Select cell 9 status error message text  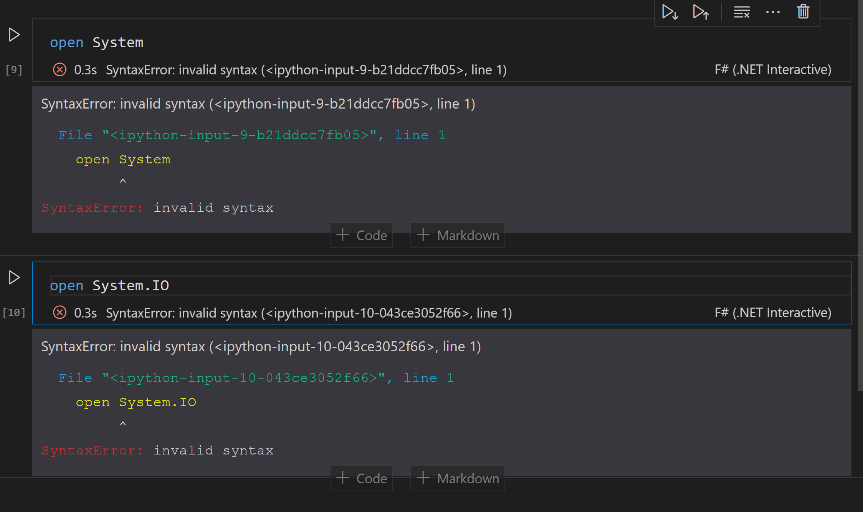coord(306,70)
